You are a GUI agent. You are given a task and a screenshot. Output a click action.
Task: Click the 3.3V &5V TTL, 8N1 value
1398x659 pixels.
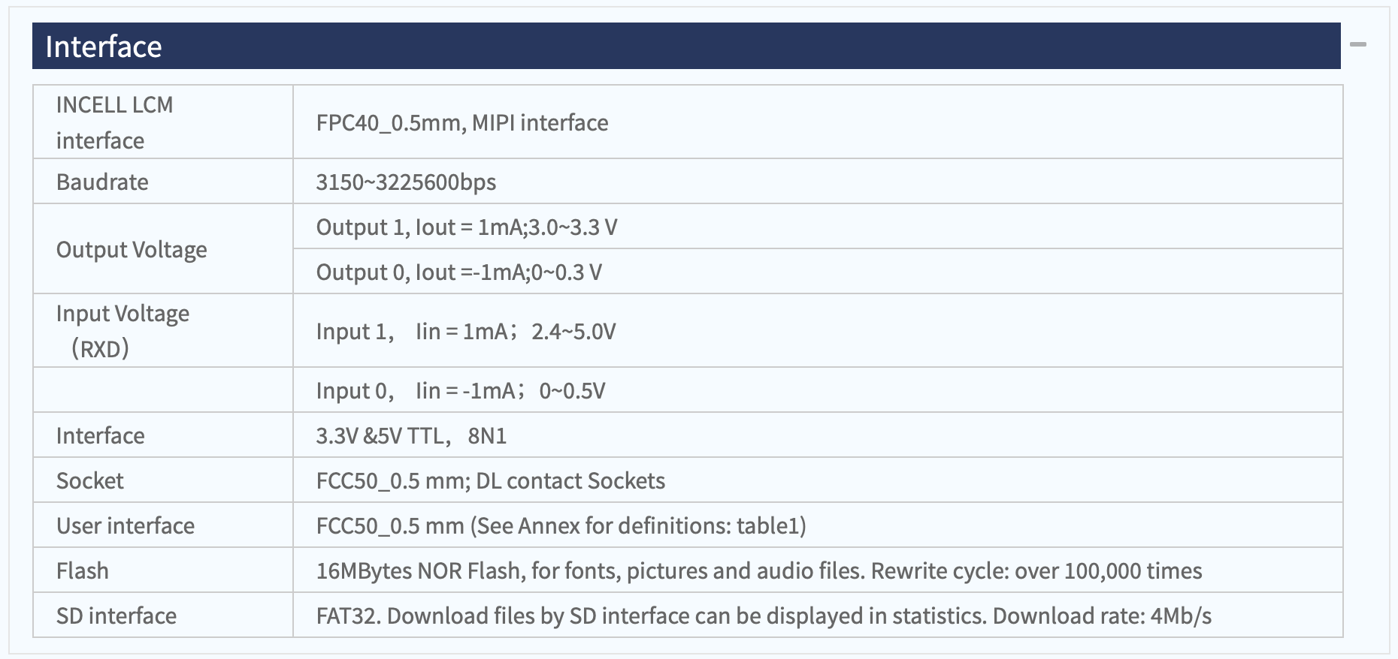point(411,435)
